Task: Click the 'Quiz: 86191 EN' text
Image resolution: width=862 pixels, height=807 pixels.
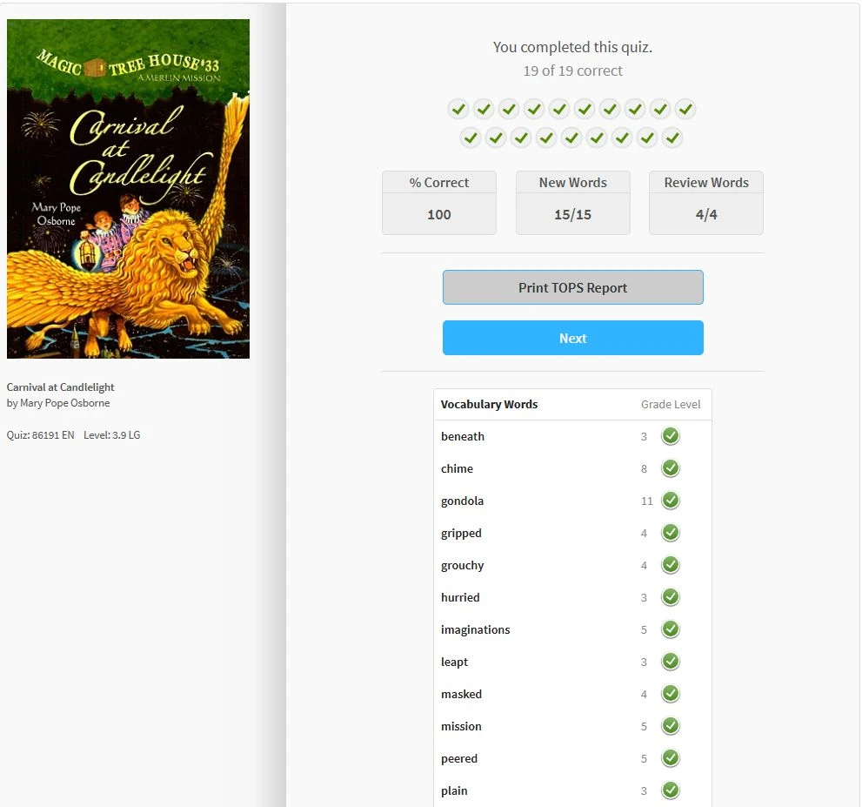Action: pyautogui.click(x=40, y=435)
